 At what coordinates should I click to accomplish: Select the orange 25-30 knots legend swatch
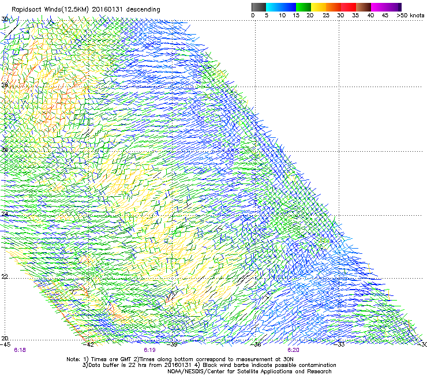point(334,7)
